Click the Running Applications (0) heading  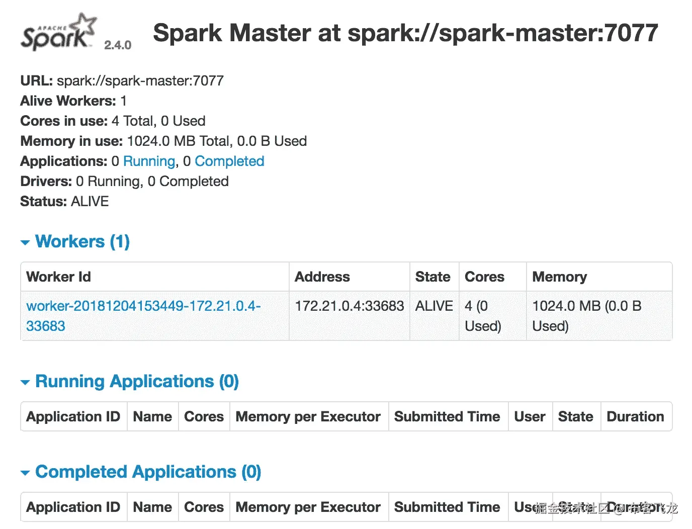[137, 381]
